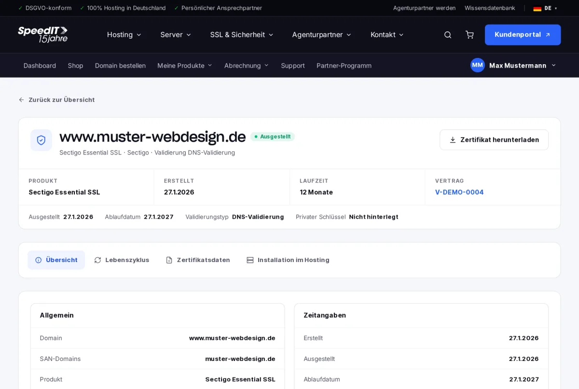This screenshot has width=579, height=389.
Task: Click the Ablaufdatum 27.1.2027 summary value
Action: coord(158,217)
